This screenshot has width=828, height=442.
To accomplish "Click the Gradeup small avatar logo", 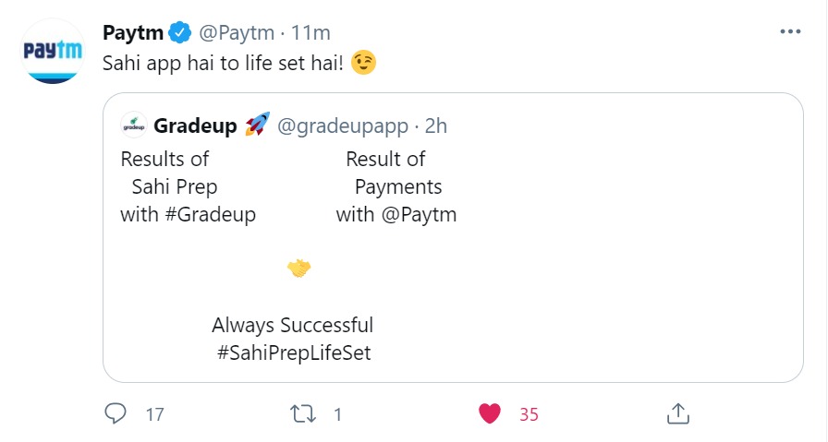I will 134,125.
